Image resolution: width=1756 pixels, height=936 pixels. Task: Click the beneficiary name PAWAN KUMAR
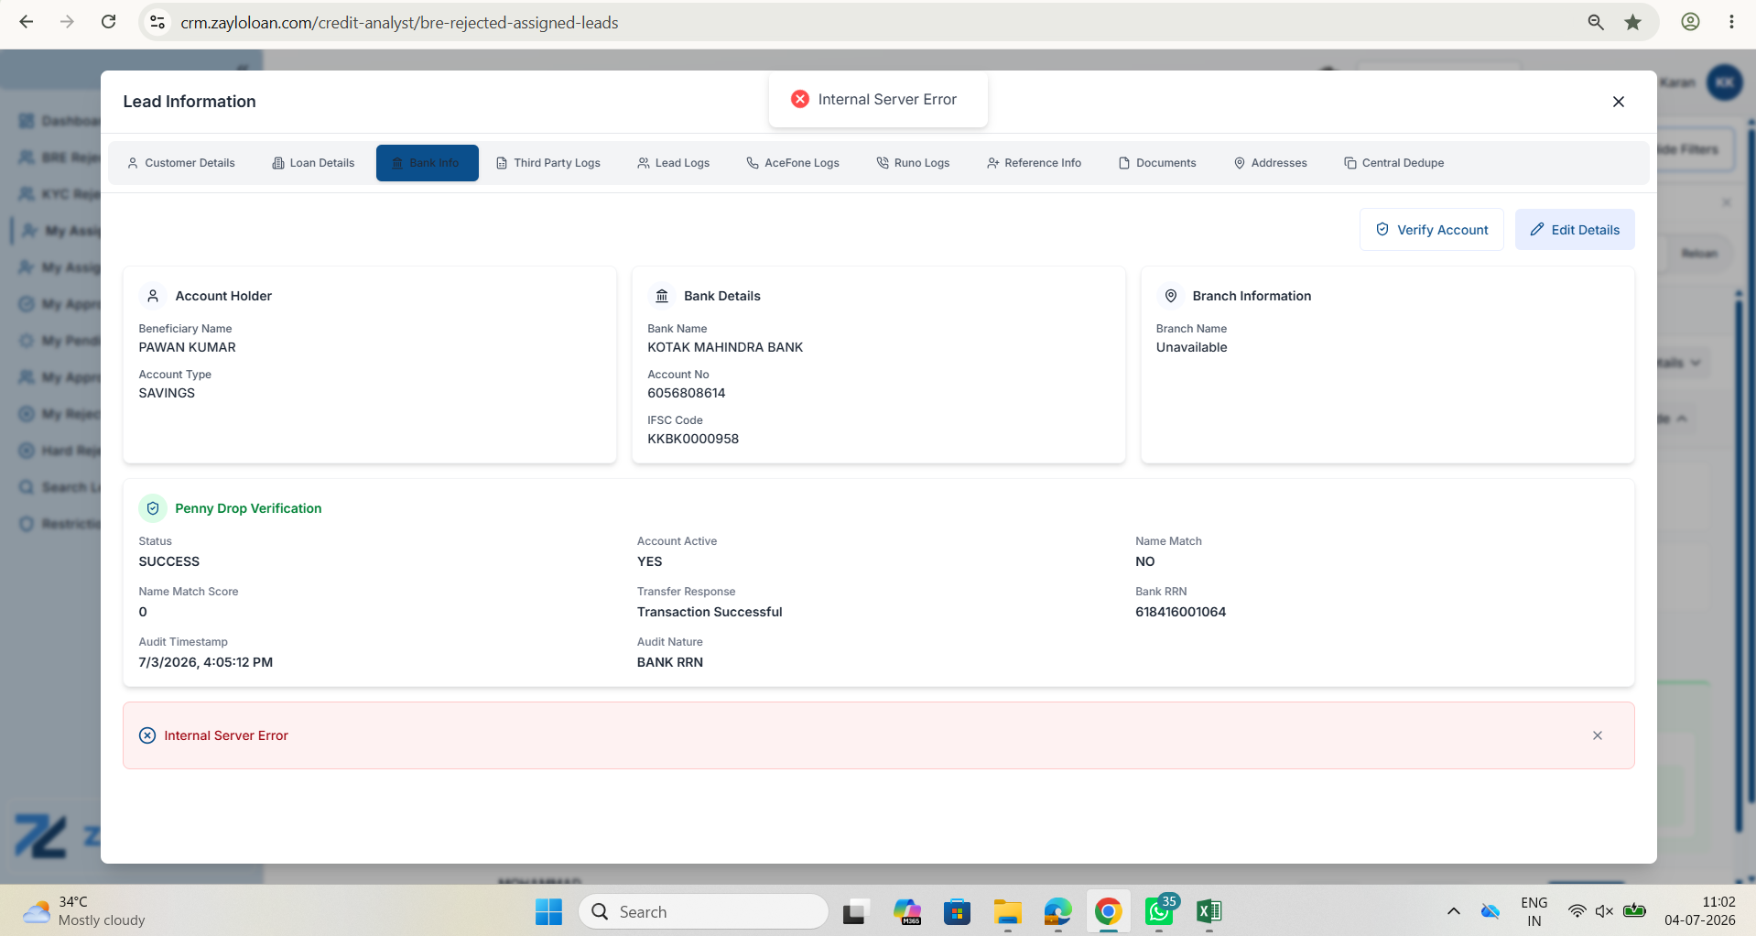coord(188,347)
